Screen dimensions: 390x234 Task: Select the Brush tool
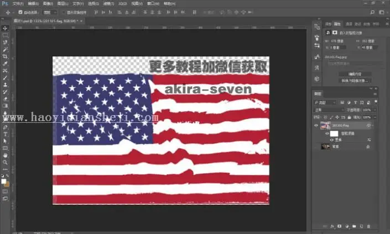click(5, 78)
